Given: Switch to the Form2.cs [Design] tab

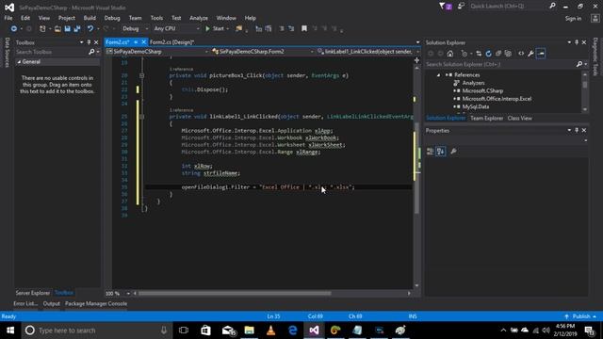Looking at the screenshot, I should tap(171, 42).
